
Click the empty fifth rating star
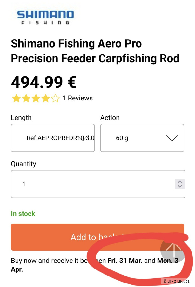tap(55, 98)
